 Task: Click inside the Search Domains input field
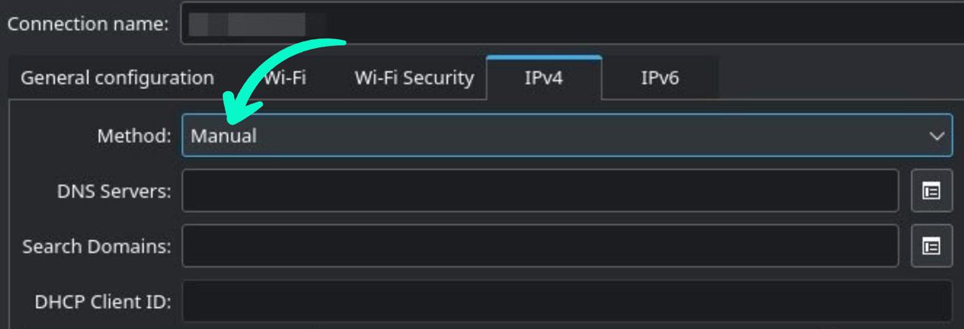(540, 246)
